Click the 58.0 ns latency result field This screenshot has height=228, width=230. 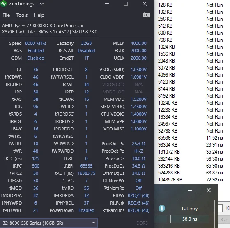click(190, 219)
